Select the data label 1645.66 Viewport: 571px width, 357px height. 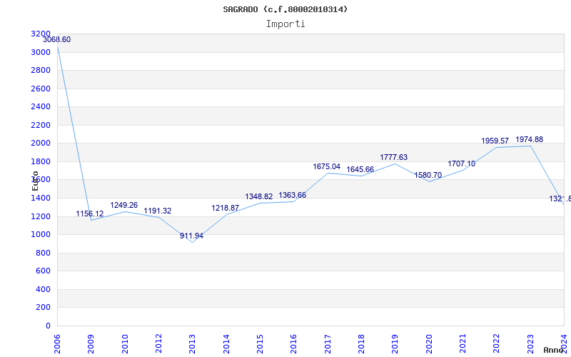[360, 169]
